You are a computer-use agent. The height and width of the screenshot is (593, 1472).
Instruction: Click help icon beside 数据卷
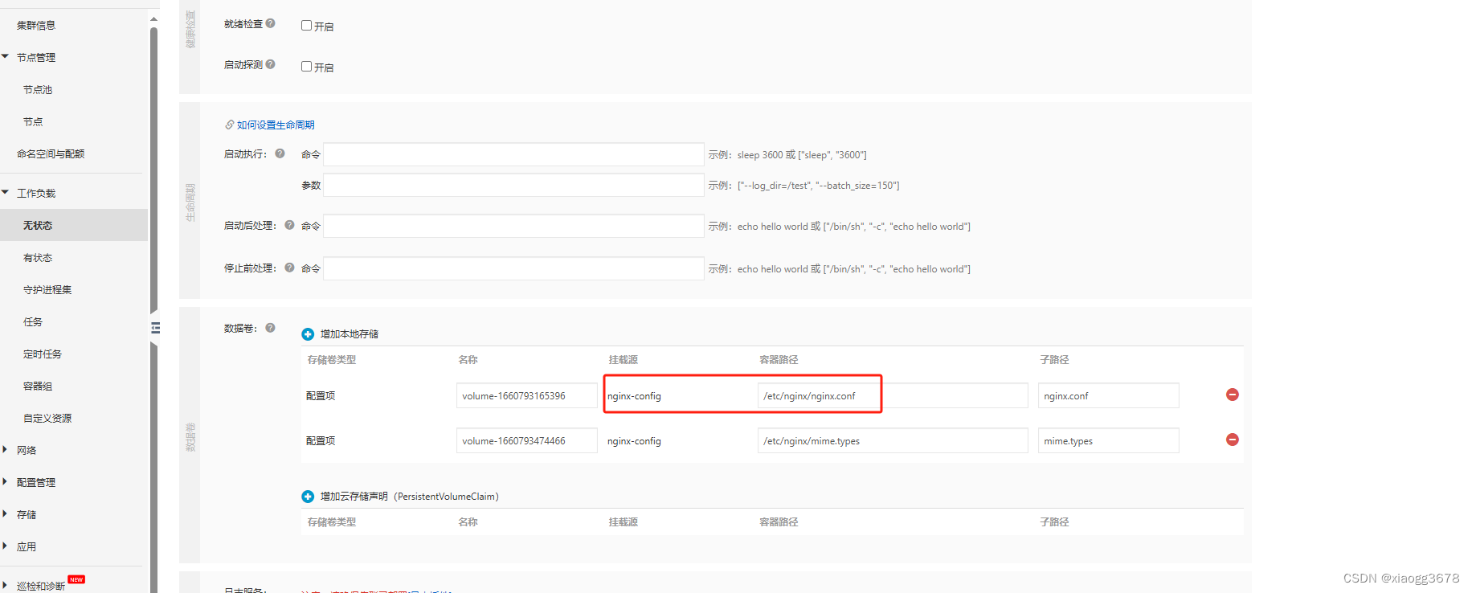tap(271, 328)
